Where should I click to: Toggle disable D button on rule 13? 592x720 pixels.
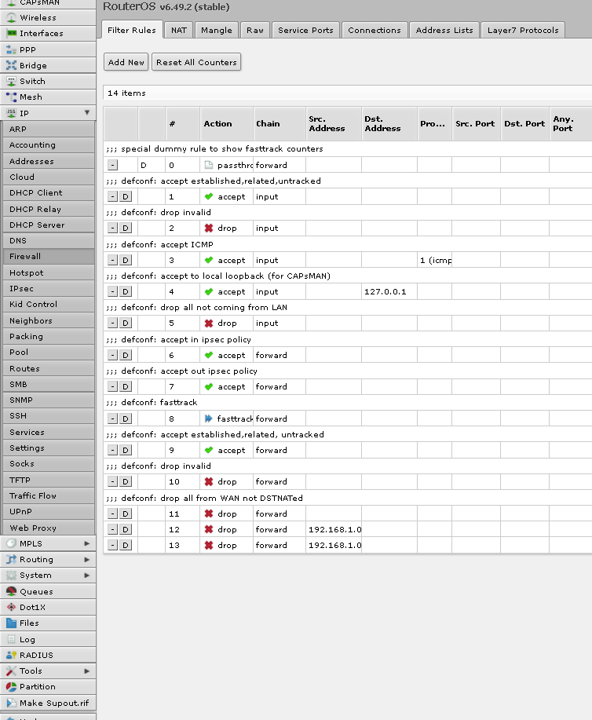[x=126, y=545]
